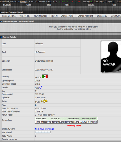Open Change Password tab

coord(85,16)
